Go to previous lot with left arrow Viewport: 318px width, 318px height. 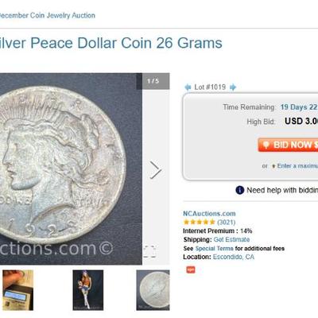click(x=188, y=87)
